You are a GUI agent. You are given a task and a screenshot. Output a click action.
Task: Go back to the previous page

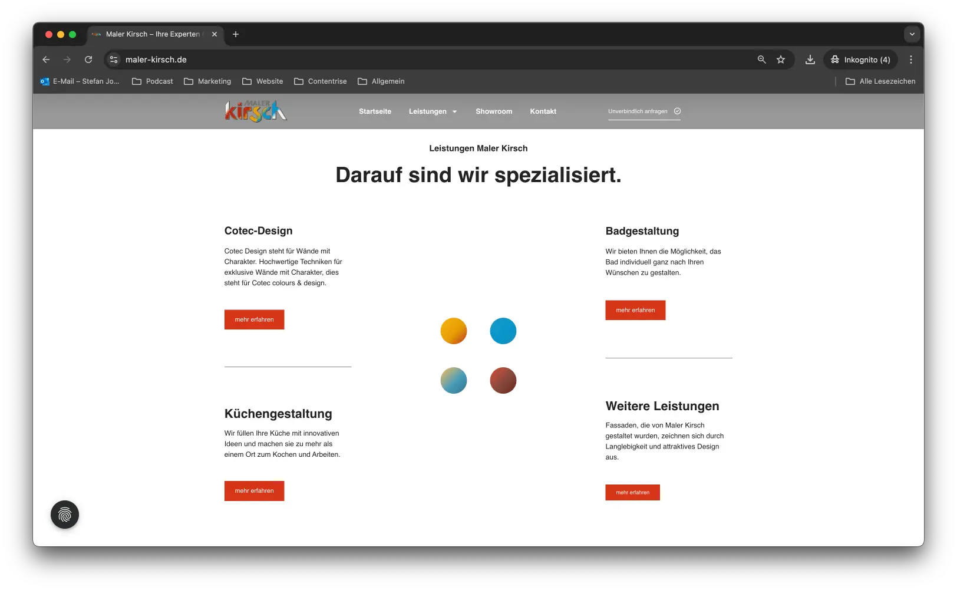click(x=46, y=60)
